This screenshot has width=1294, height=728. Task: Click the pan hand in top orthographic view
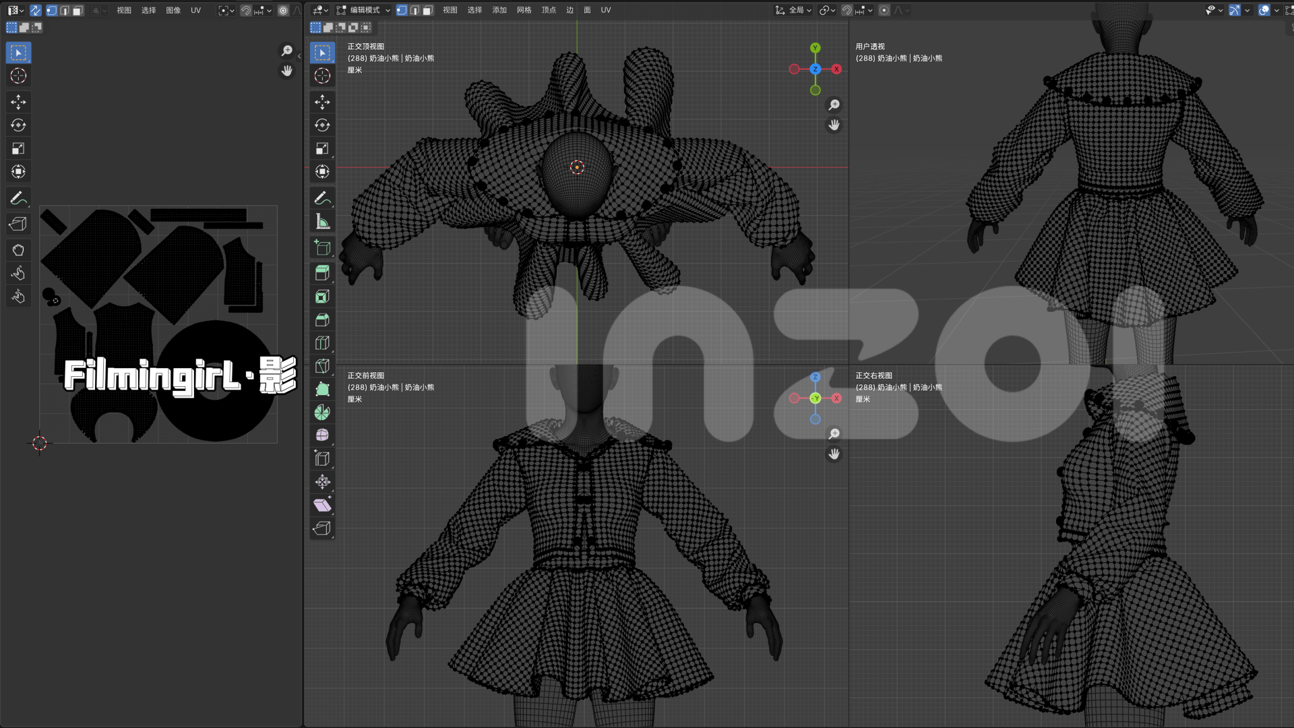pos(834,125)
